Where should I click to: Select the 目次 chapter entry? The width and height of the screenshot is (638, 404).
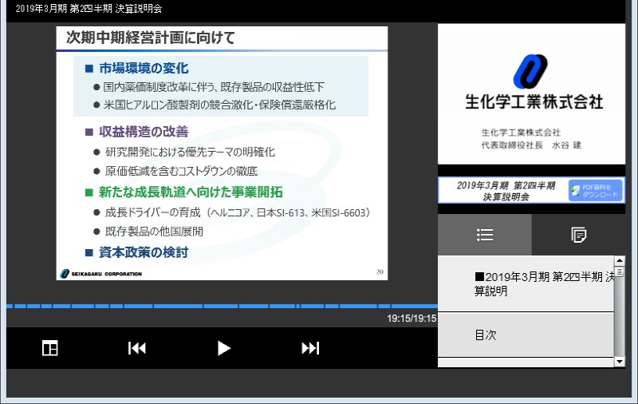pyautogui.click(x=526, y=335)
